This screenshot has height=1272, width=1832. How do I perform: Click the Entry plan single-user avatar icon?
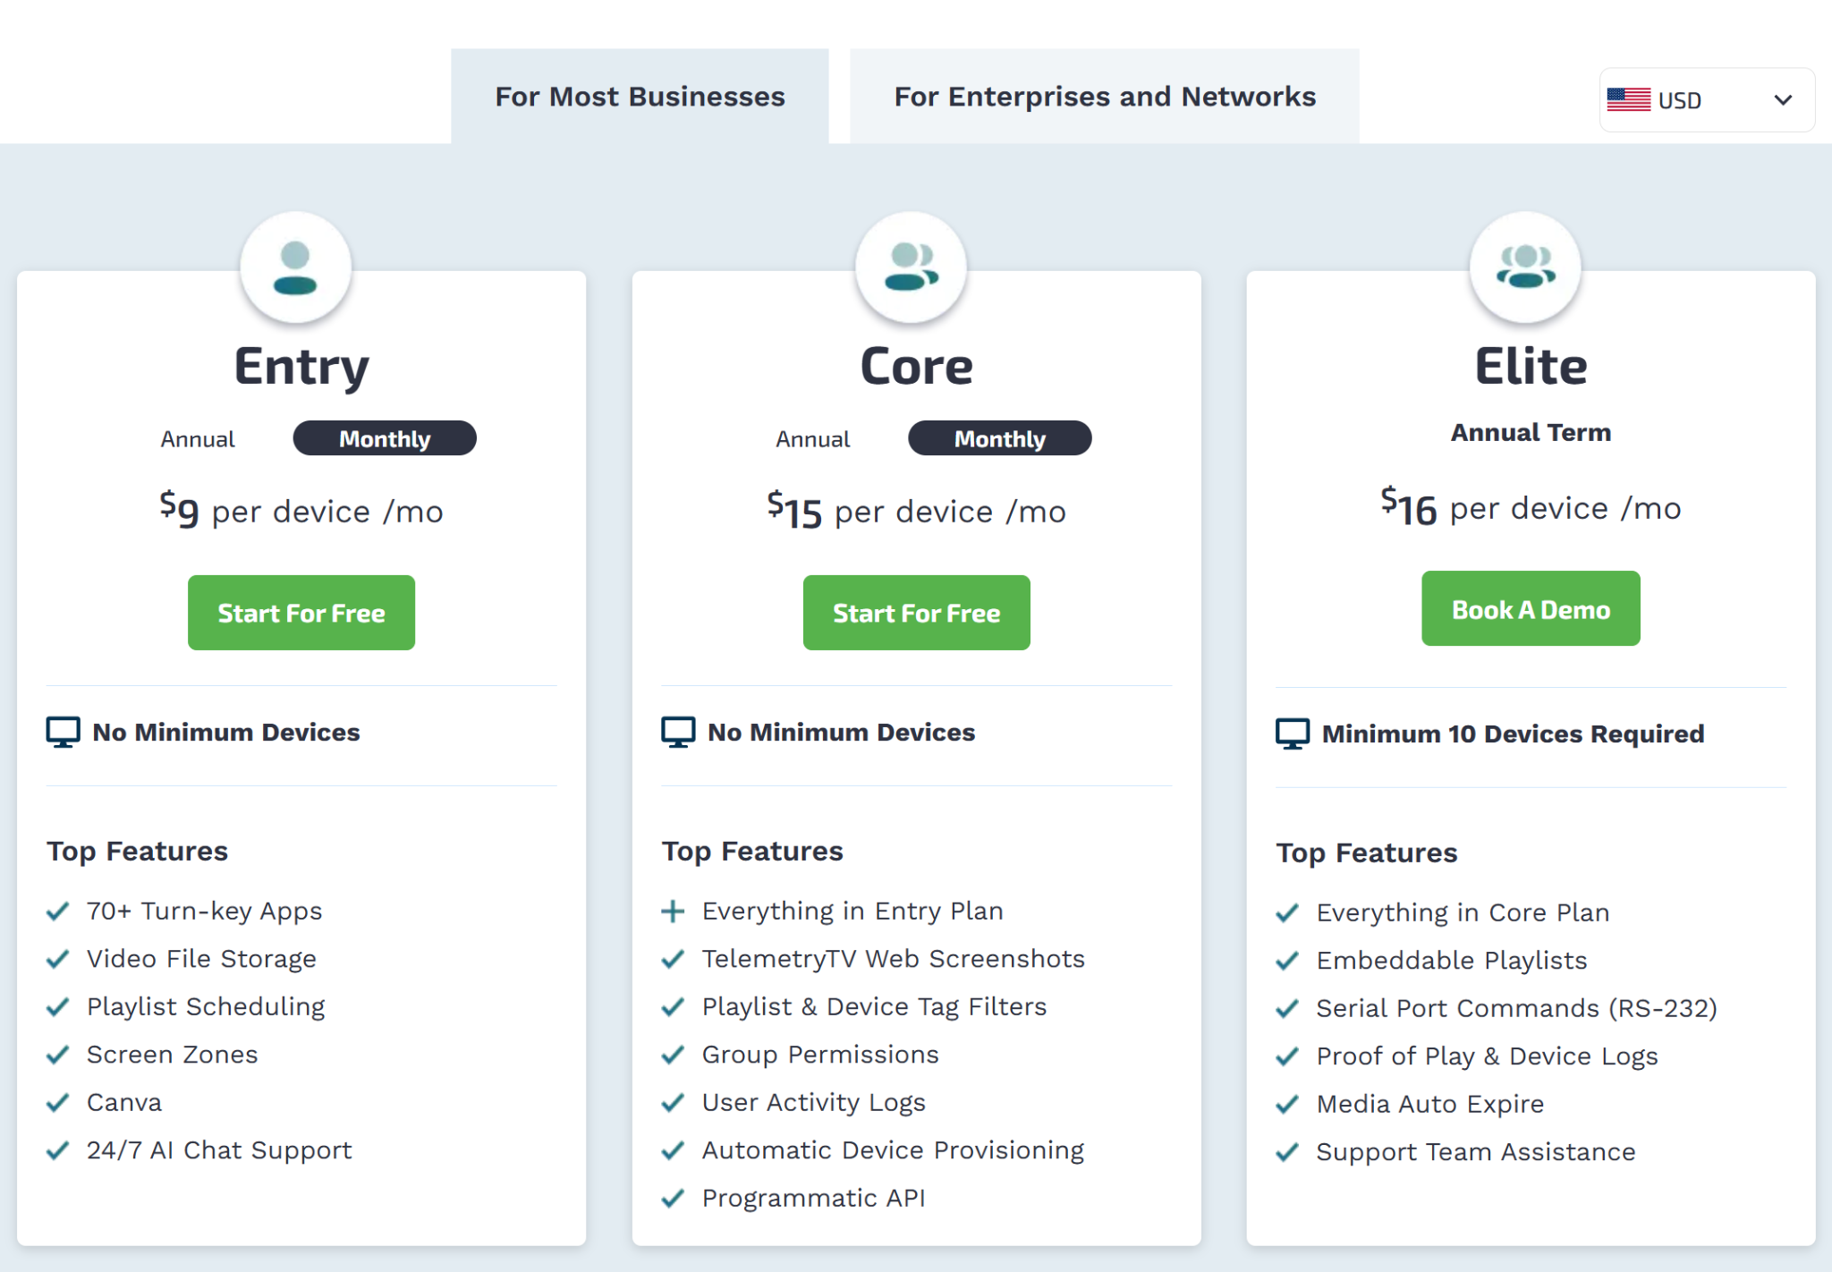(295, 267)
